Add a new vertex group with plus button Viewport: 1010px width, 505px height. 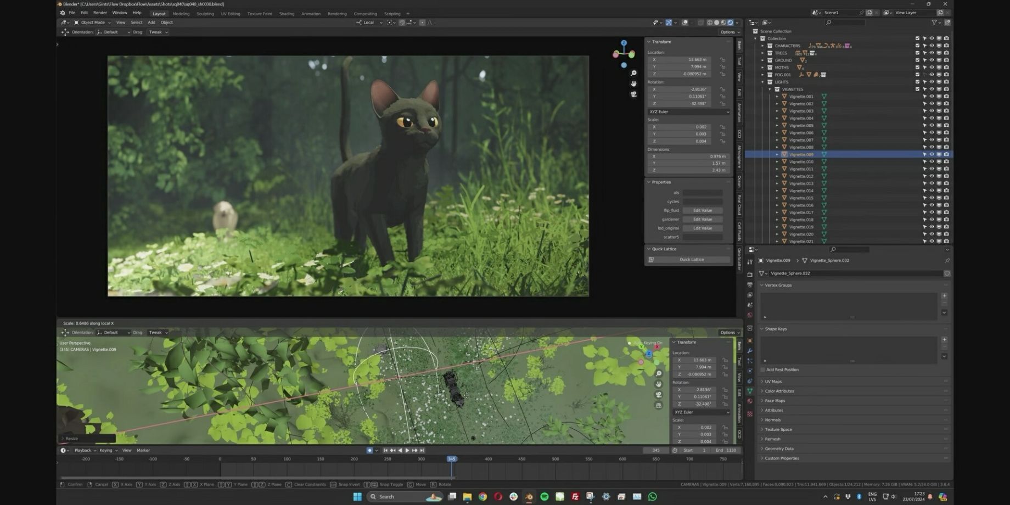(944, 296)
